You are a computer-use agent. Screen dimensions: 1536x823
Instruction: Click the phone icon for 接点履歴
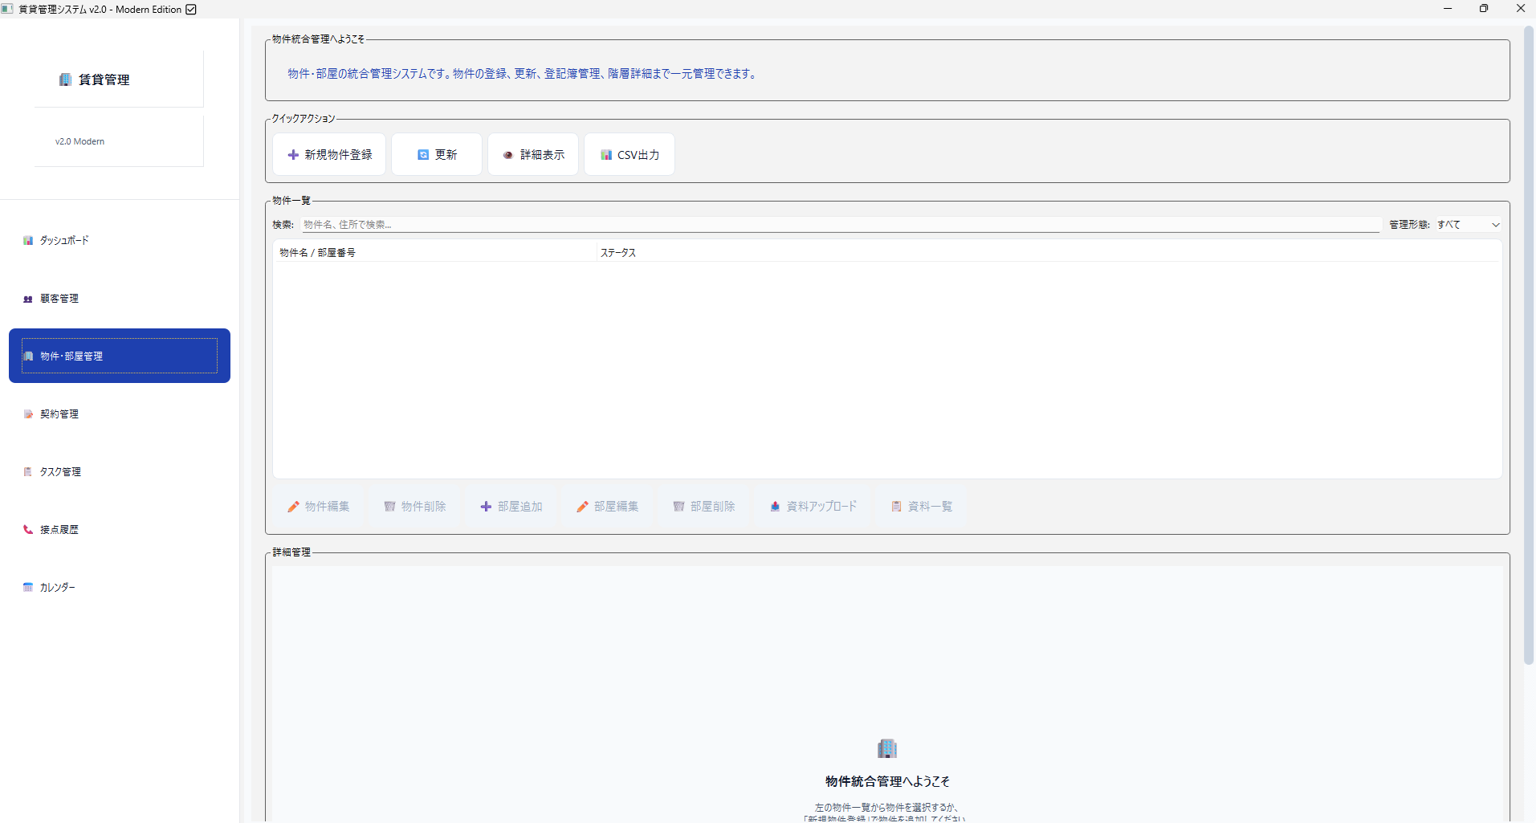click(28, 530)
